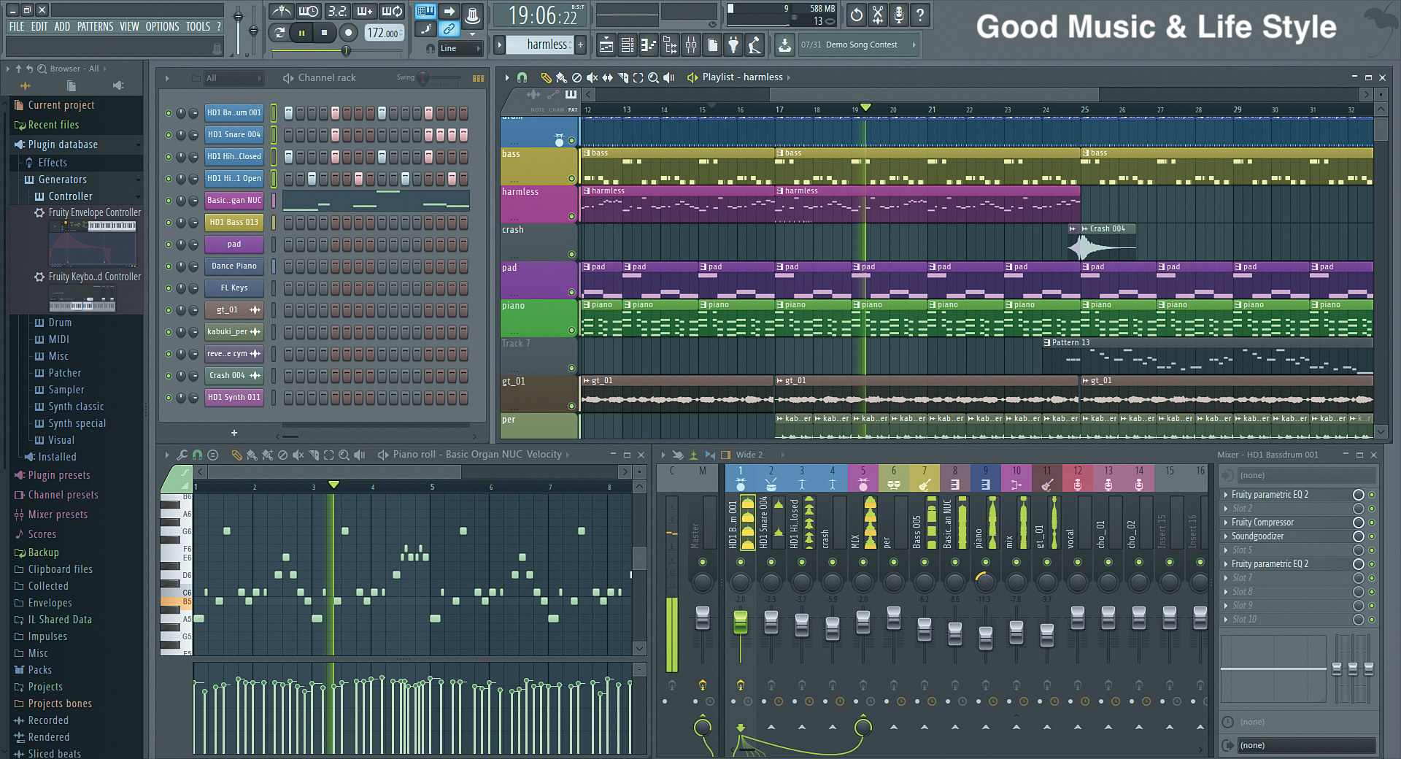Select the Playlist mute tool

pyautogui.click(x=592, y=77)
